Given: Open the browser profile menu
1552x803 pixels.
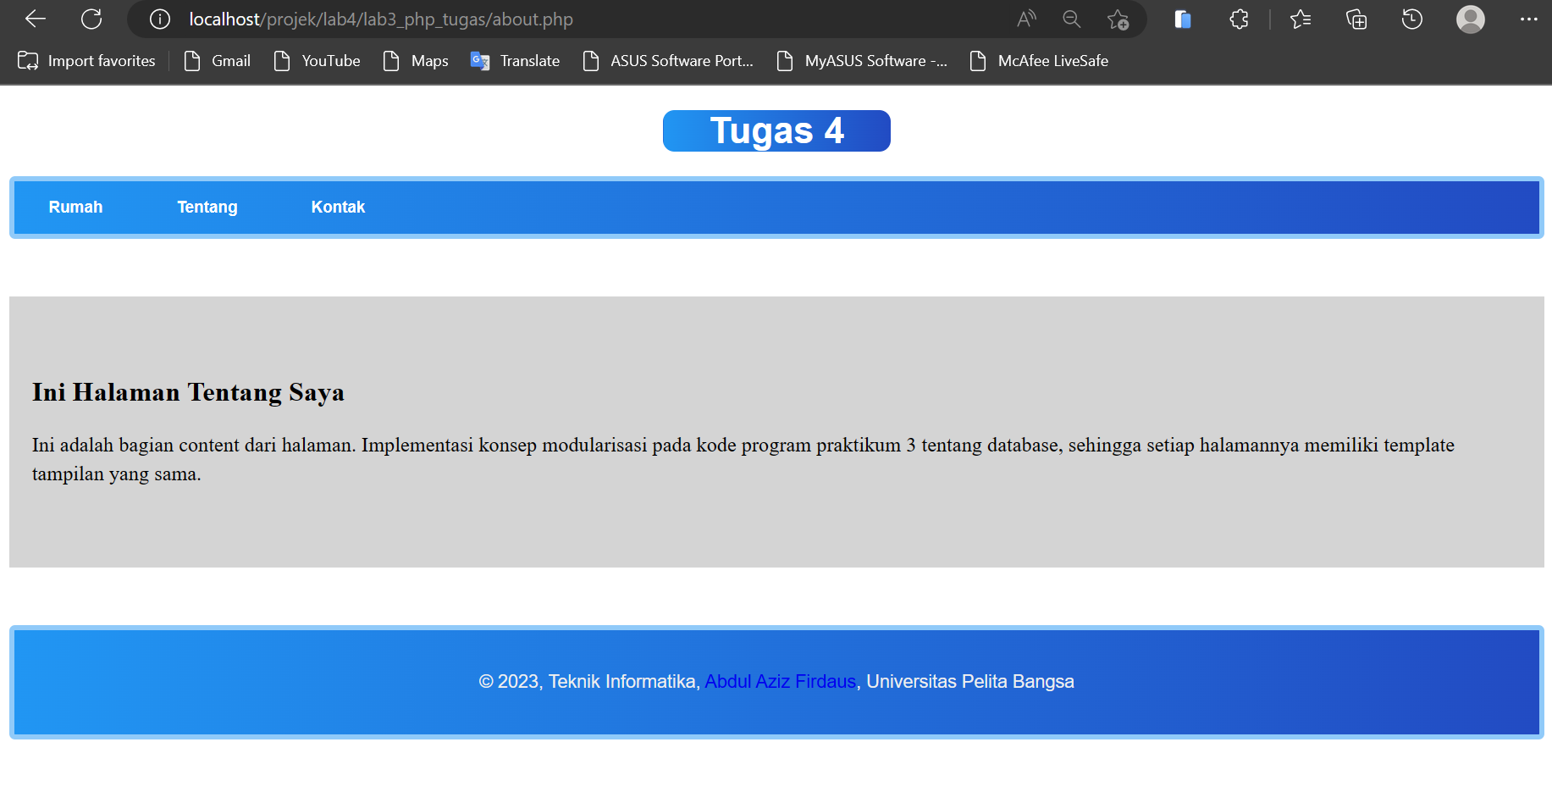Looking at the screenshot, I should (1471, 19).
